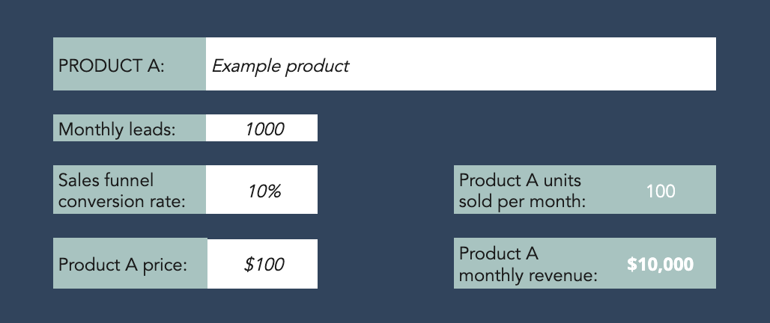
Task: Click the Product A price: label
Action: pos(123,265)
